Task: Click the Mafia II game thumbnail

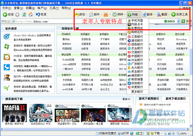Action: point(14,113)
